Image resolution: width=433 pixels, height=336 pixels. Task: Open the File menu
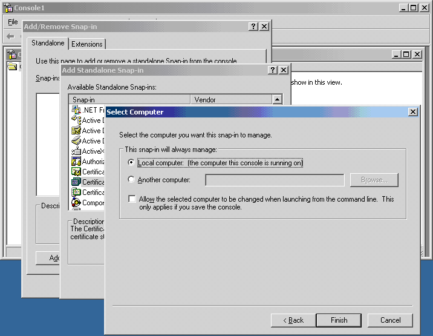pyautogui.click(x=13, y=22)
